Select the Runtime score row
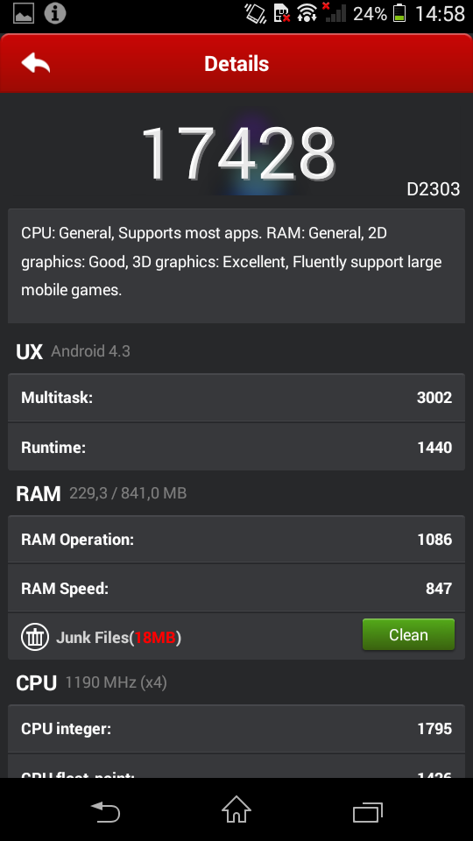473x841 pixels. [236, 447]
